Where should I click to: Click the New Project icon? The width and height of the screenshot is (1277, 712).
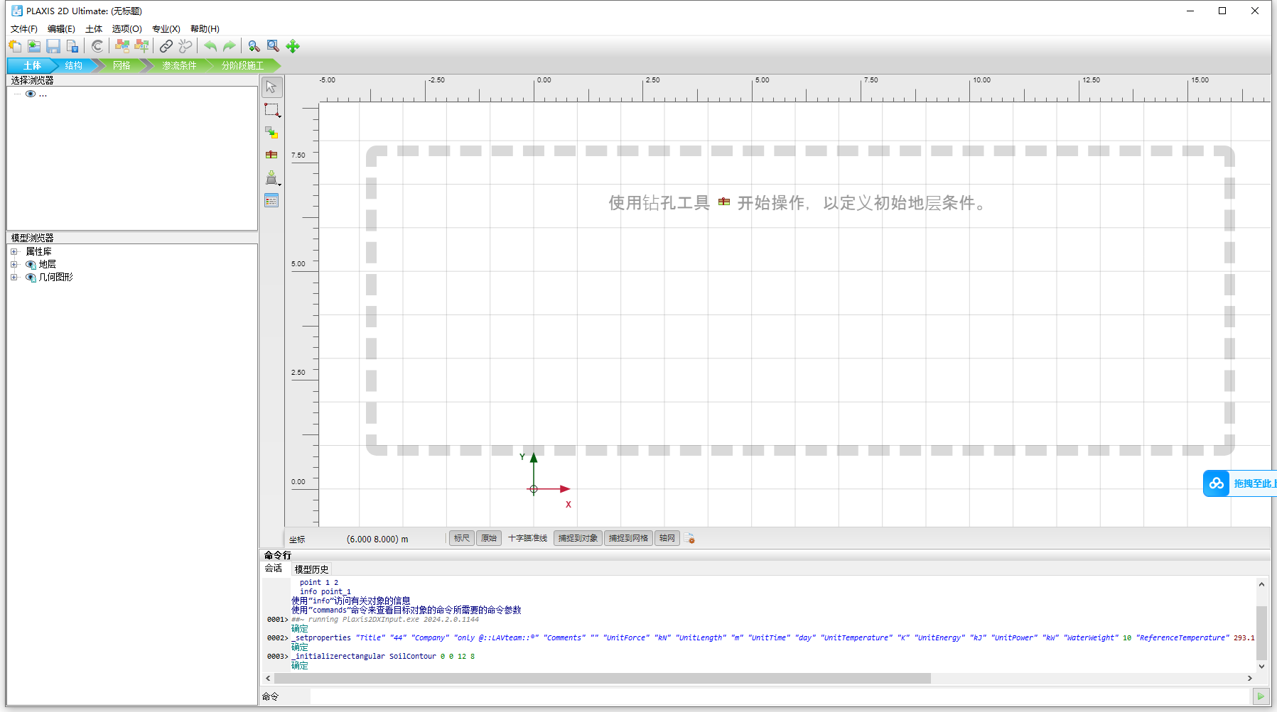click(x=15, y=46)
